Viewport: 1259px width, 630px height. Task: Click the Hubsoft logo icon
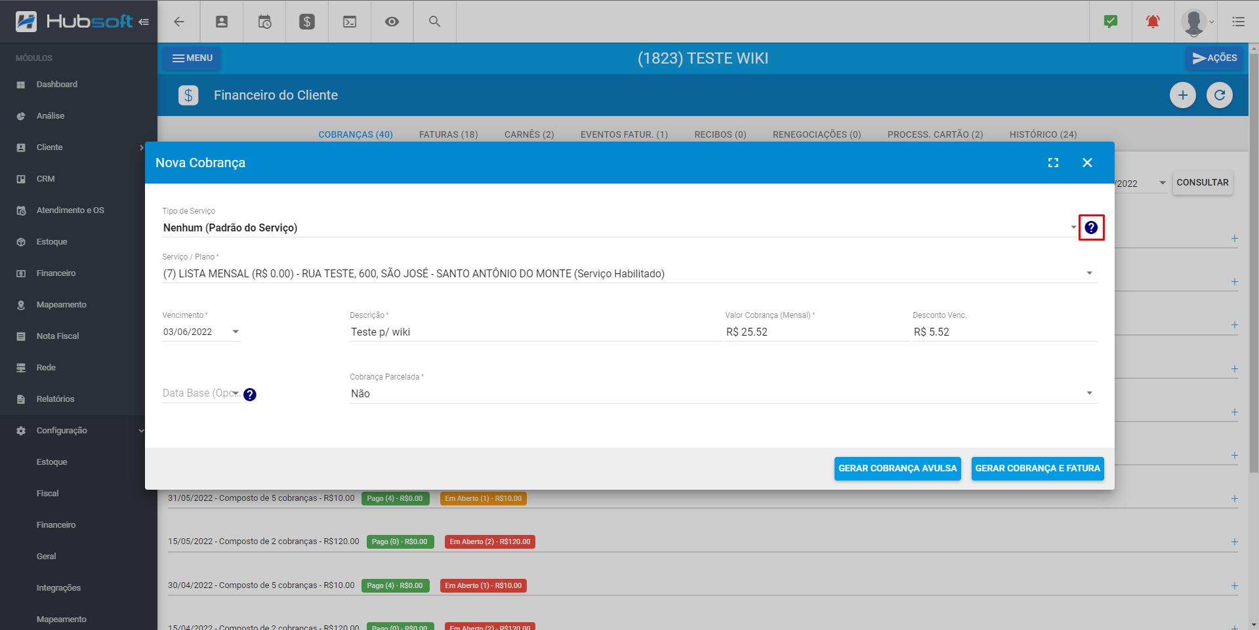[x=26, y=22]
